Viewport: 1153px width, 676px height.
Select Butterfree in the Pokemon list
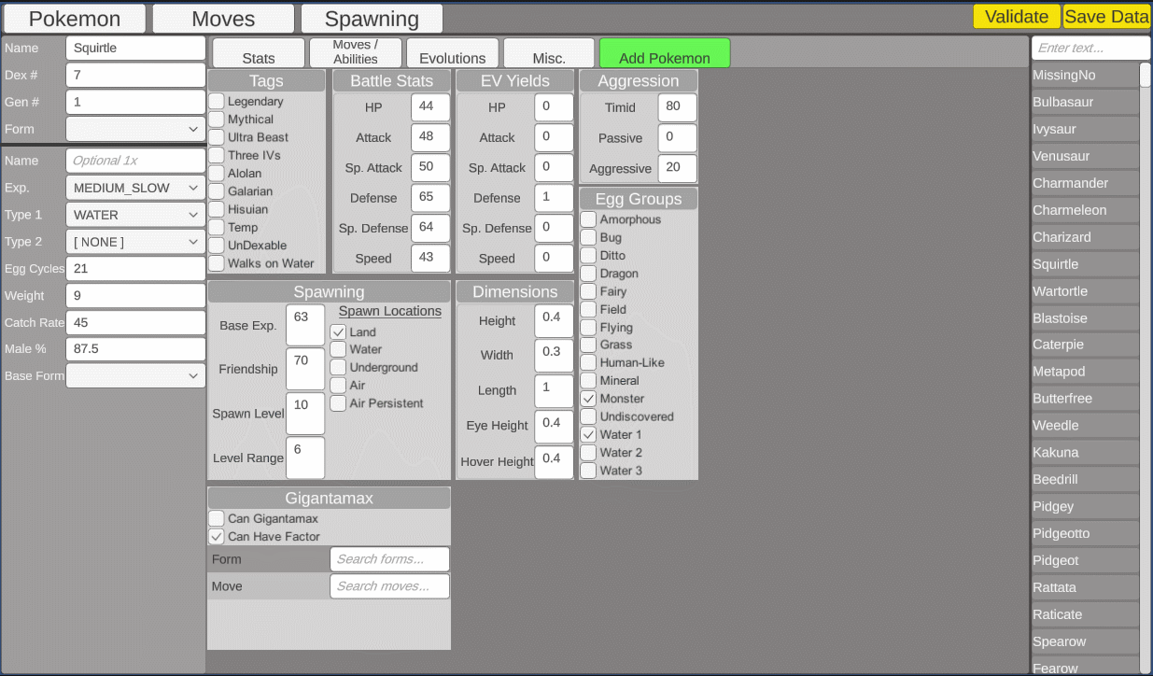pos(1084,399)
